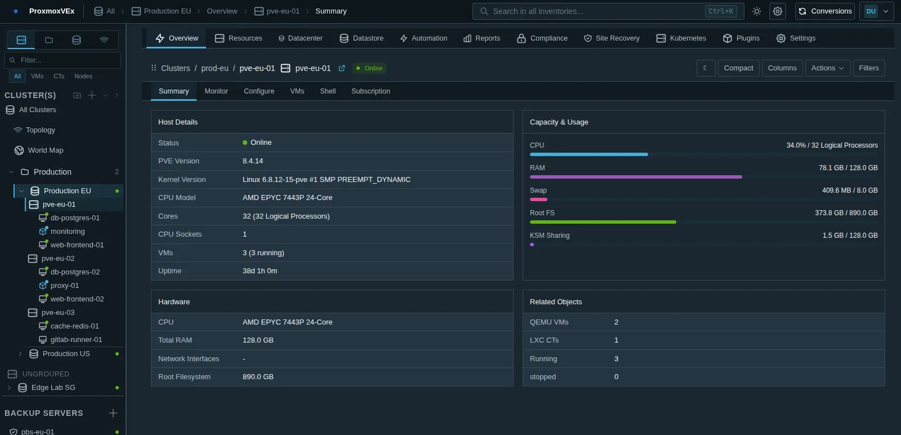The image size is (901, 435).
Task: Click the Root FS usage bar
Action: (x=704, y=222)
